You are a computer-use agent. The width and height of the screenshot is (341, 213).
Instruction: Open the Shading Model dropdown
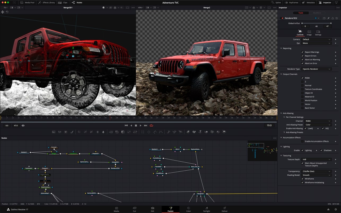click(x=316, y=175)
